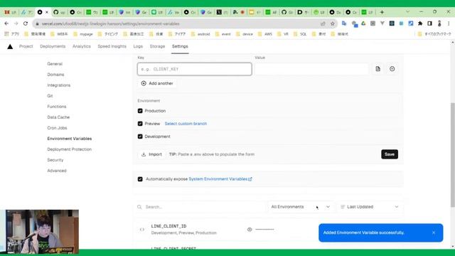Screen dimensions: 455x256
Task: Open General settings in the sidebar
Action: pos(55,64)
